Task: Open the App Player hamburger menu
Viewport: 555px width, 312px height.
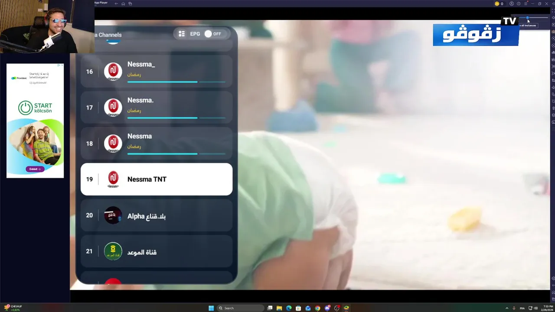Action: point(526,3)
